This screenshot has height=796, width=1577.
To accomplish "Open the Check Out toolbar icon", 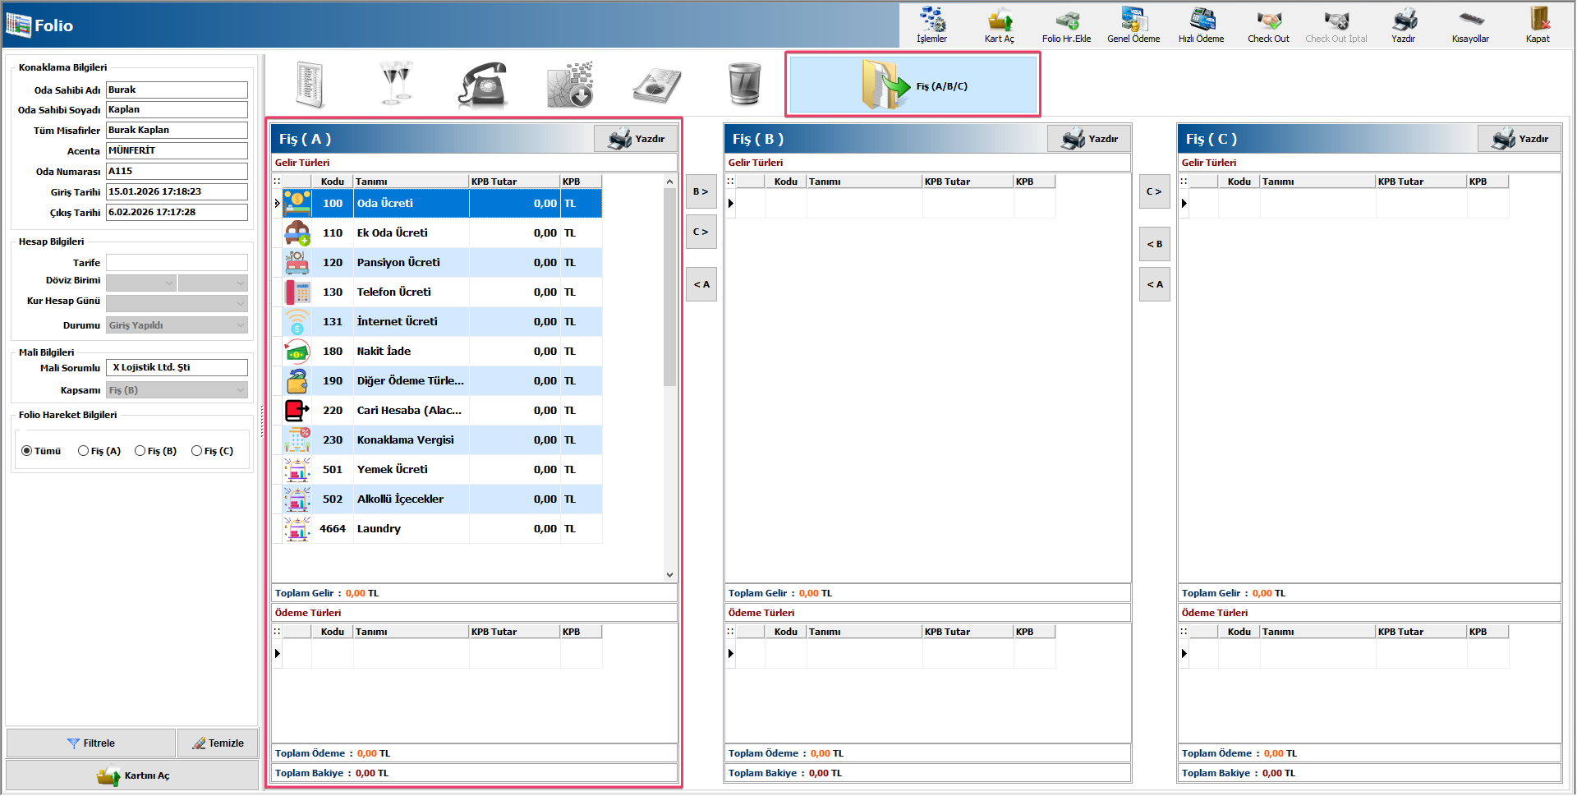I will pos(1268,25).
